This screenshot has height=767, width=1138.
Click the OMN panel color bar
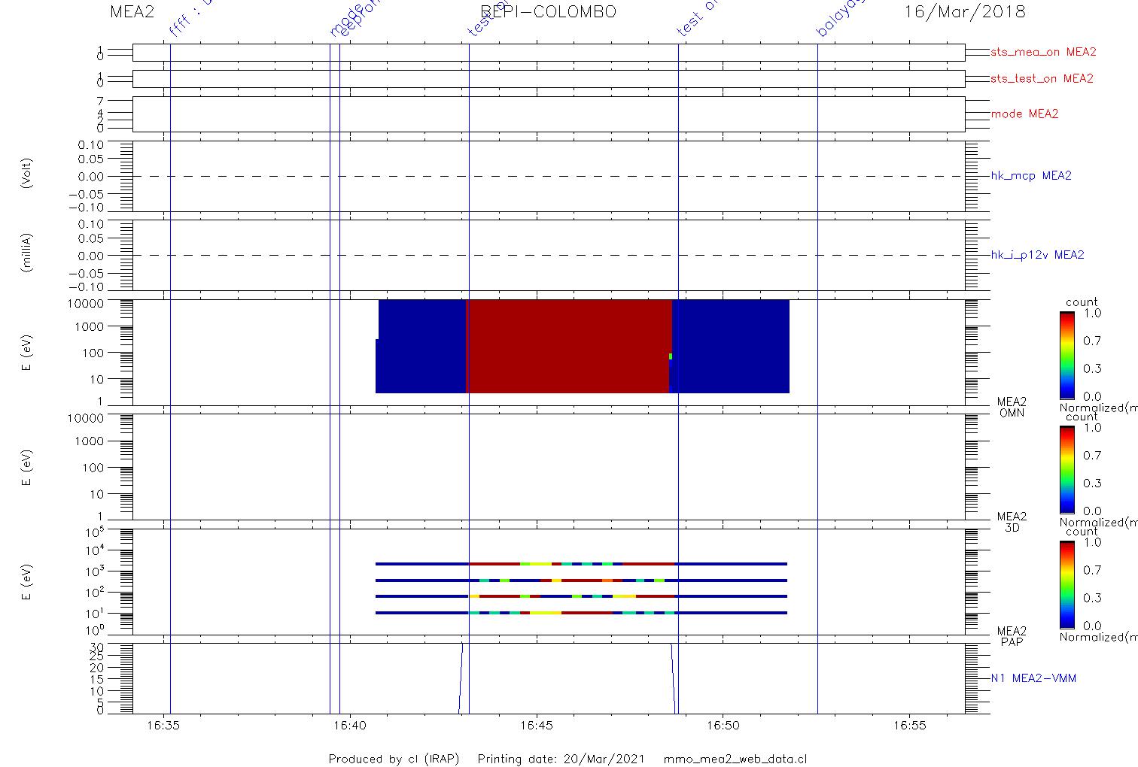1066,355
